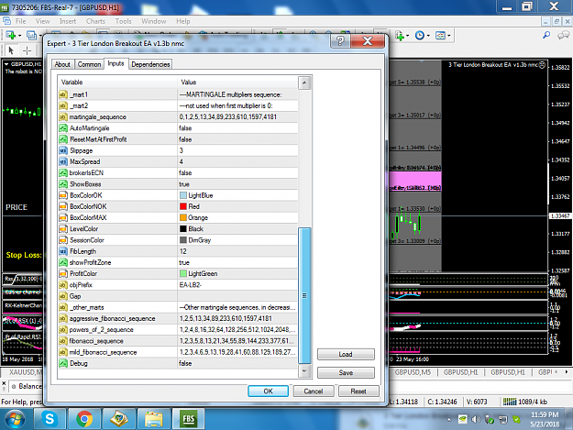Screen dimensions: 573x430
Task: Open the Periods dropdown arrow
Action: coord(428,36)
